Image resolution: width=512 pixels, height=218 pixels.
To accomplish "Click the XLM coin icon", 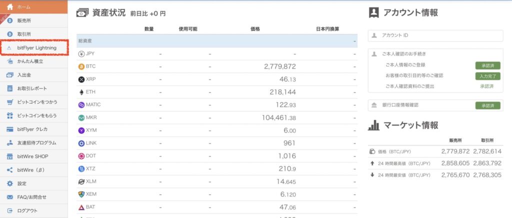I will 81,181.
